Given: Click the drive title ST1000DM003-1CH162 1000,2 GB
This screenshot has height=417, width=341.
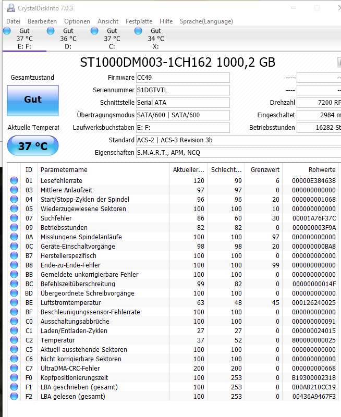Looking at the screenshot, I should [x=177, y=62].
